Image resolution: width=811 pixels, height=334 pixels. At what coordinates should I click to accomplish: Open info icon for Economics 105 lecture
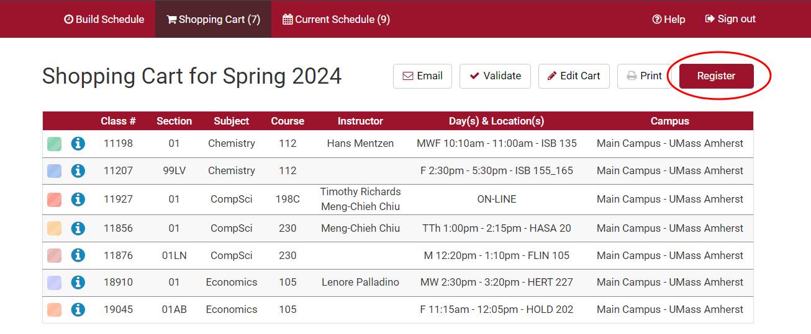[78, 283]
